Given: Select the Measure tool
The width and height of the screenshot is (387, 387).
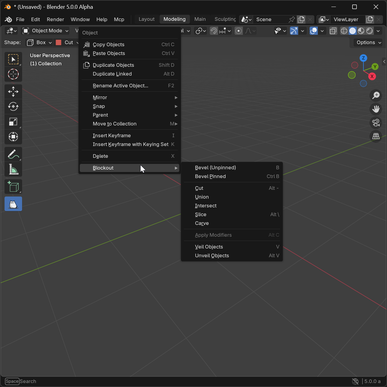Looking at the screenshot, I should tap(13, 169).
